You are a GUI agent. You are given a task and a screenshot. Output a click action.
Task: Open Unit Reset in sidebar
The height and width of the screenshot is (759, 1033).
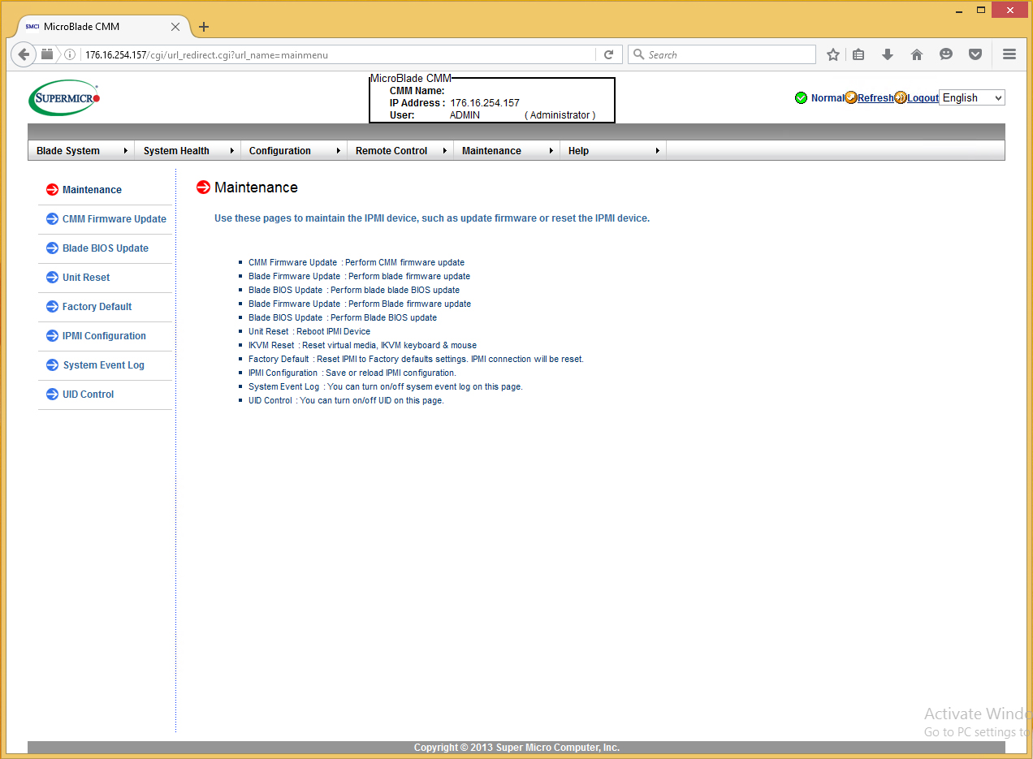click(86, 278)
